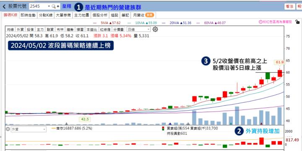Click the 42.5 low price label
Image resolution: width=302 pixels, height=151 pixels.
(85, 119)
